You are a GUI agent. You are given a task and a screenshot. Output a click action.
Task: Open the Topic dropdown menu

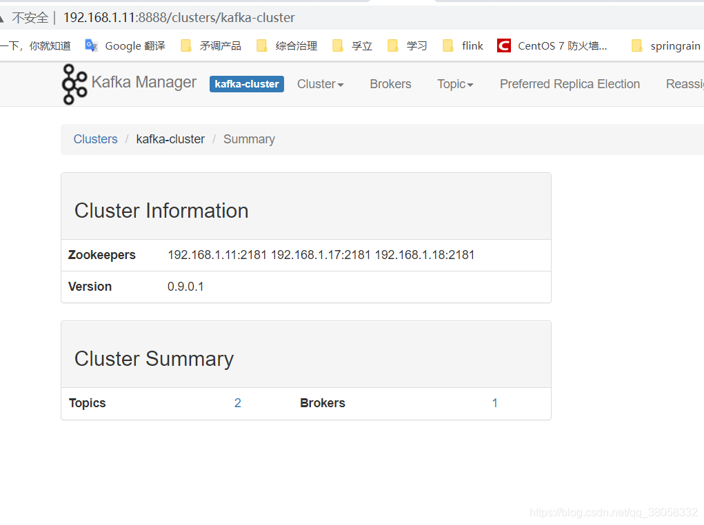[454, 84]
